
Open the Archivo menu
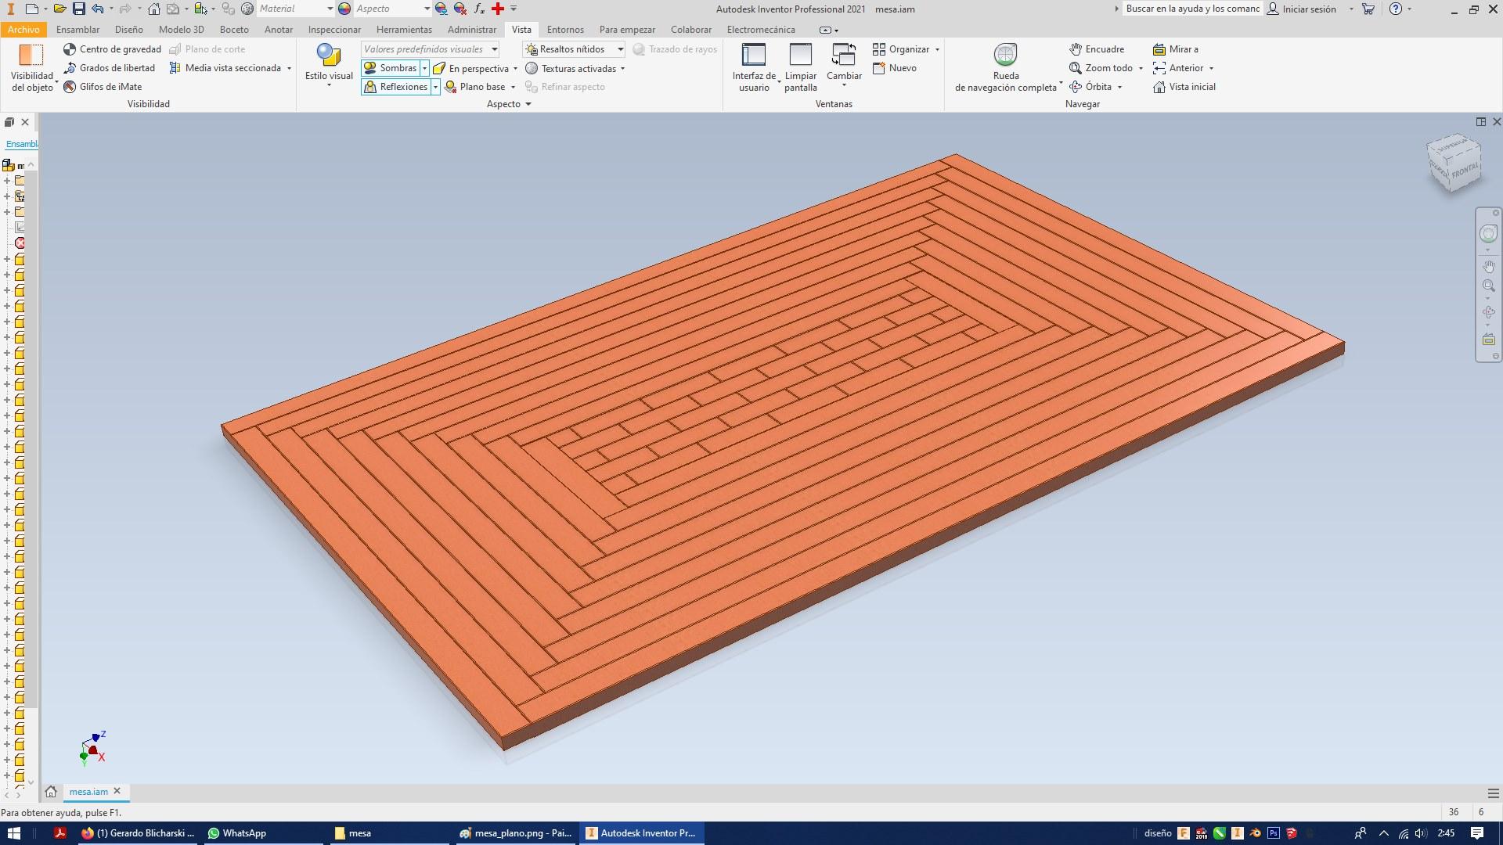pyautogui.click(x=23, y=30)
